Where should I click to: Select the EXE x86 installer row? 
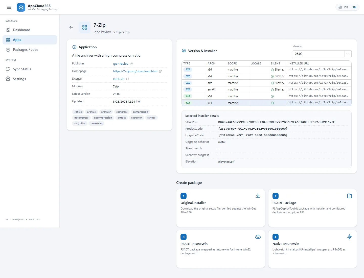266,69
